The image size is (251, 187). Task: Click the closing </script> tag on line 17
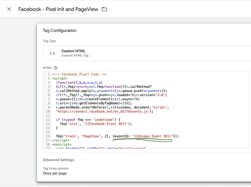pyautogui.click(x=61, y=140)
